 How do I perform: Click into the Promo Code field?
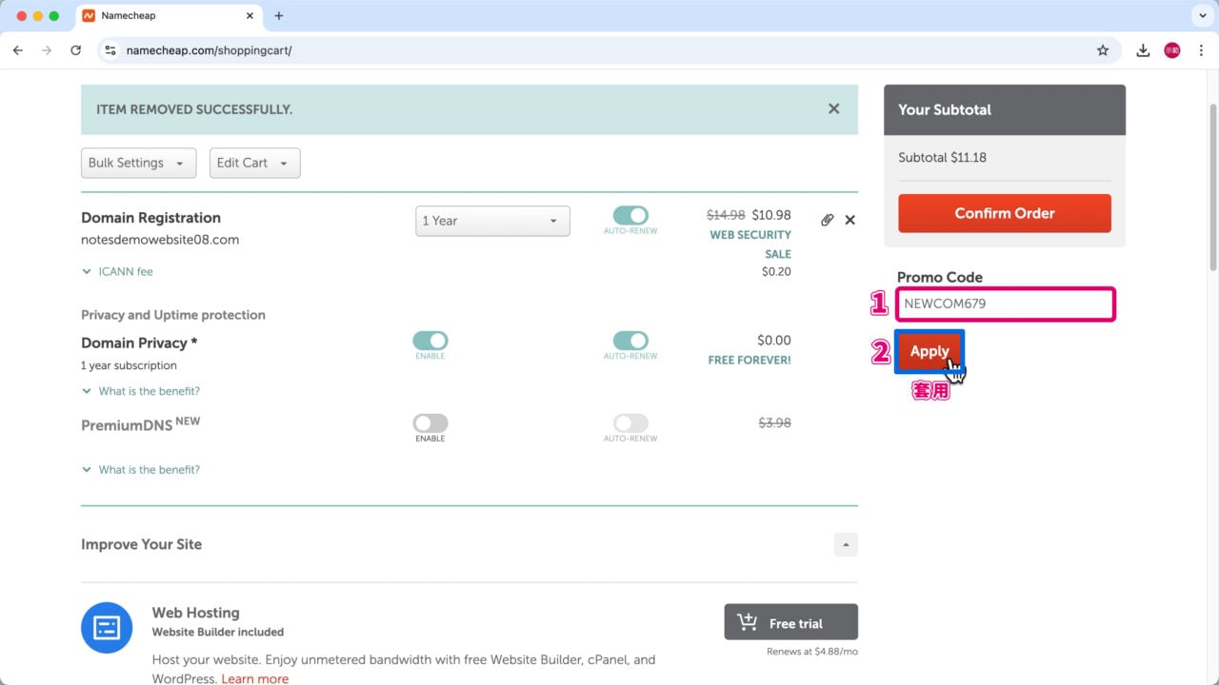click(1005, 304)
